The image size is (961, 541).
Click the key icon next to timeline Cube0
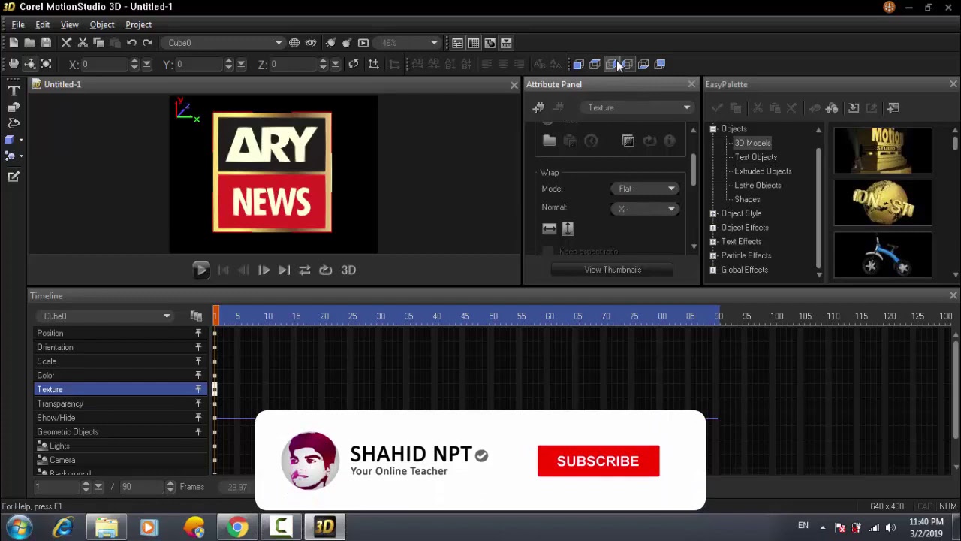click(196, 316)
